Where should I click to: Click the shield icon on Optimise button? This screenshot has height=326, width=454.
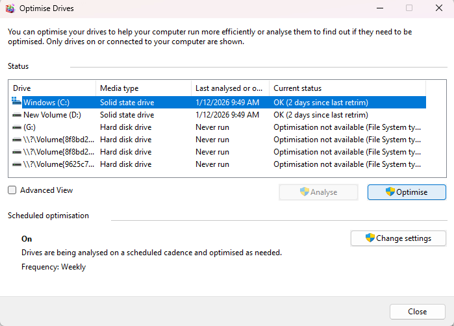pos(390,192)
